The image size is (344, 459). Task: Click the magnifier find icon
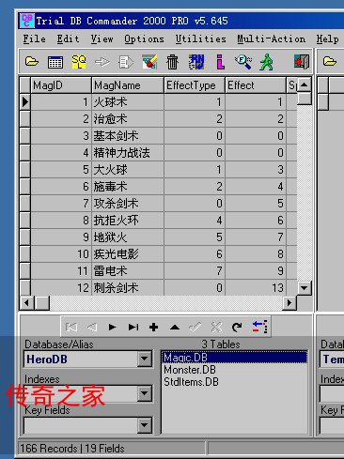point(243,62)
